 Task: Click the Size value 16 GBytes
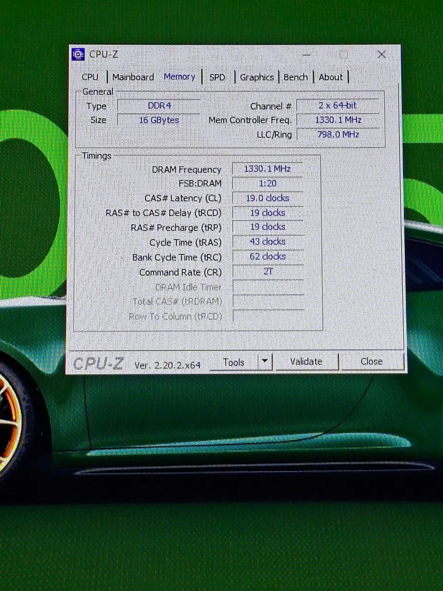point(159,120)
